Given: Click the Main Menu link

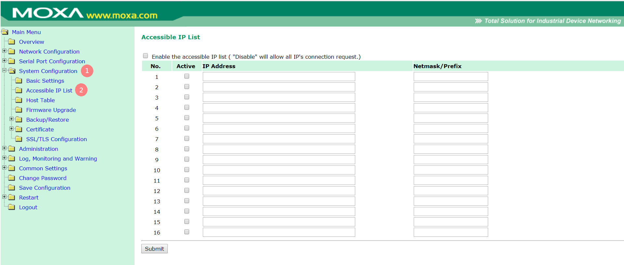Looking at the screenshot, I should point(26,32).
